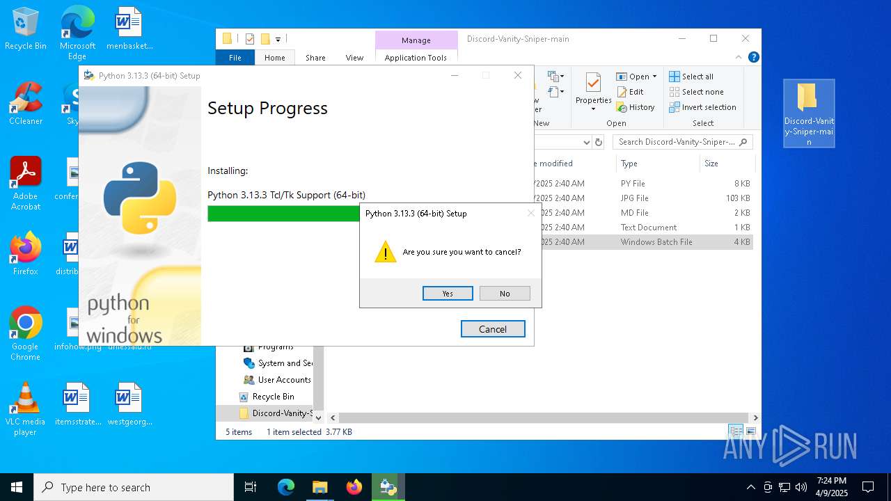This screenshot has height=501, width=891.
Task: Click the Windows Start button
Action: (x=17, y=487)
